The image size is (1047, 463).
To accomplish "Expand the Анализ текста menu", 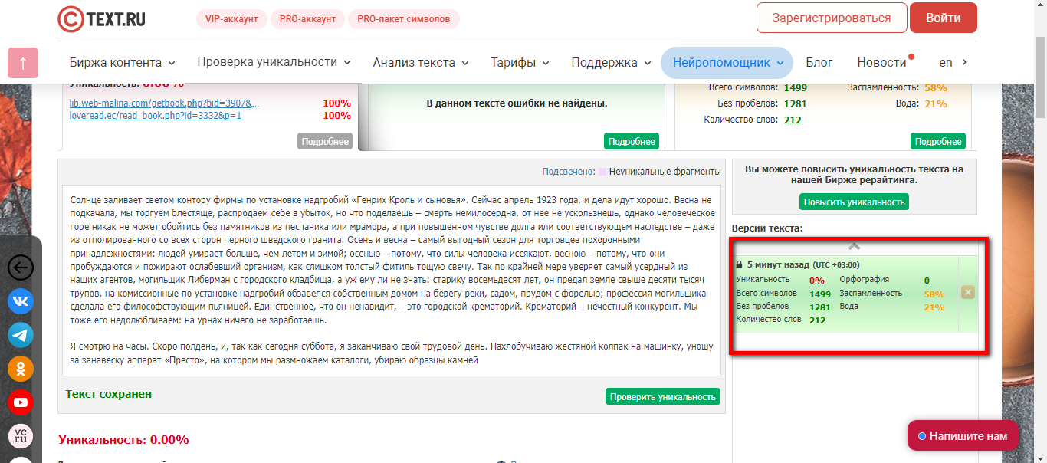I will click(x=421, y=63).
